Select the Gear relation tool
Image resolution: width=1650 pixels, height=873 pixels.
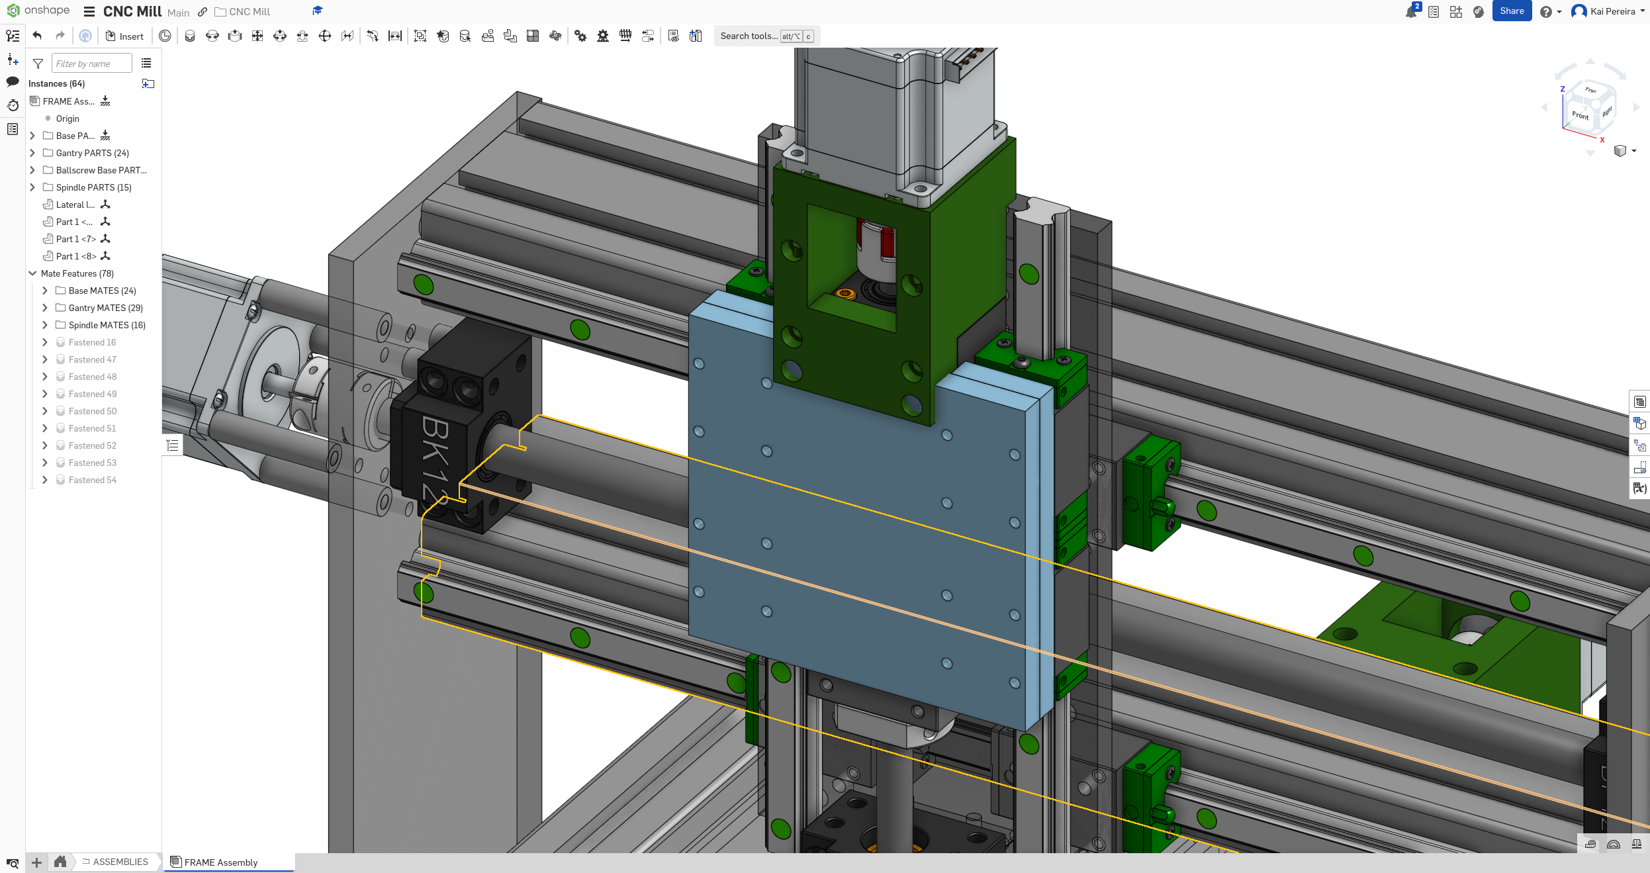point(580,36)
